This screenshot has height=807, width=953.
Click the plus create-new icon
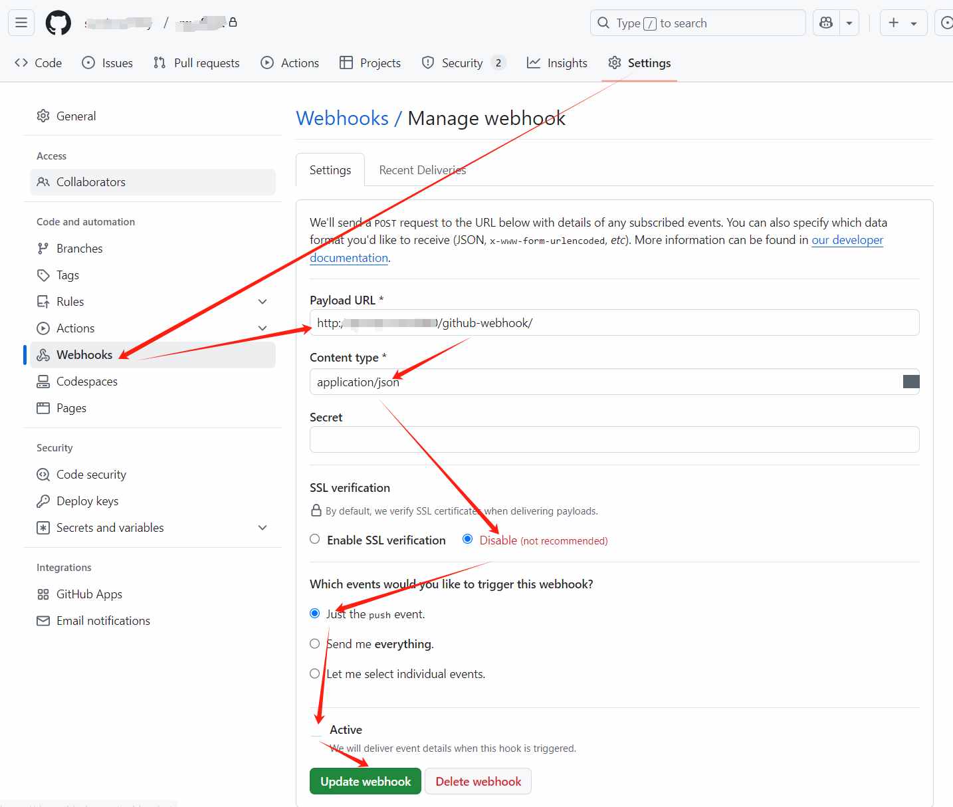click(x=894, y=23)
